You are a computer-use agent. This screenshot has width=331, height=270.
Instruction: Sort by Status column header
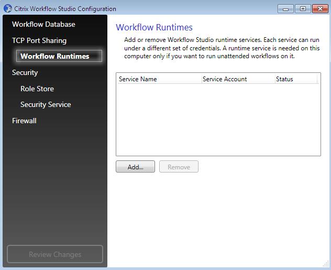(296, 79)
